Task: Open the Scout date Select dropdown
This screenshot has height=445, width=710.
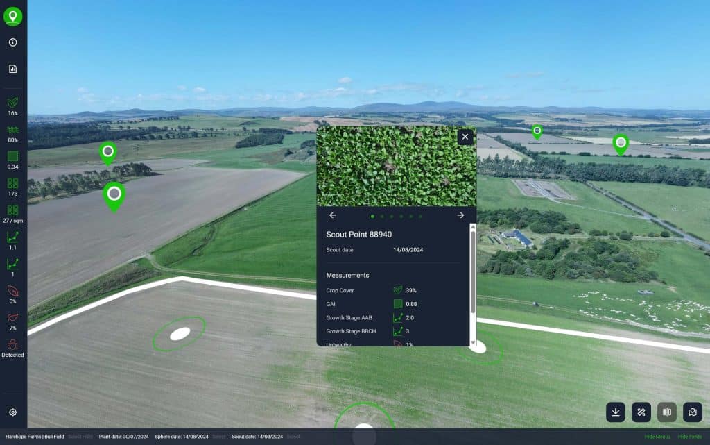Action: pos(293,437)
